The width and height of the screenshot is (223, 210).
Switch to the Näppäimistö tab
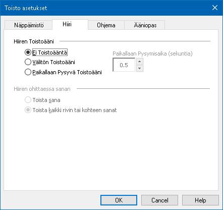(x=28, y=25)
